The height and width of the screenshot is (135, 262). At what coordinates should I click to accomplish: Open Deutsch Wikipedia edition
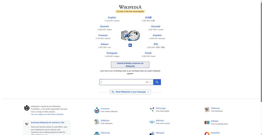click(104, 27)
